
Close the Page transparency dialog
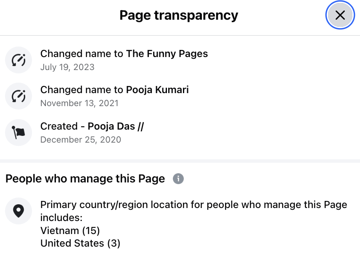coord(340,16)
